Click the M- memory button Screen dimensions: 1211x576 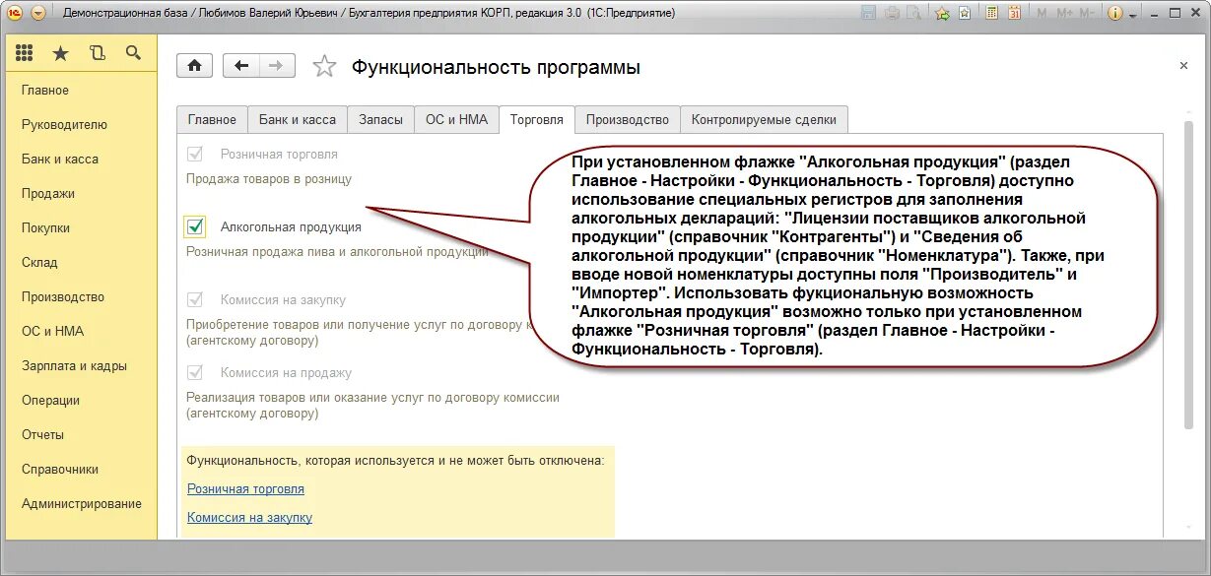(x=1087, y=13)
